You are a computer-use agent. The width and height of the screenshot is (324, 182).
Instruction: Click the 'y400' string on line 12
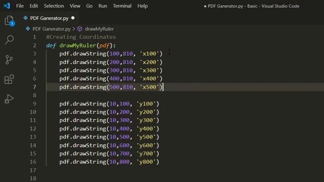pos(146,129)
